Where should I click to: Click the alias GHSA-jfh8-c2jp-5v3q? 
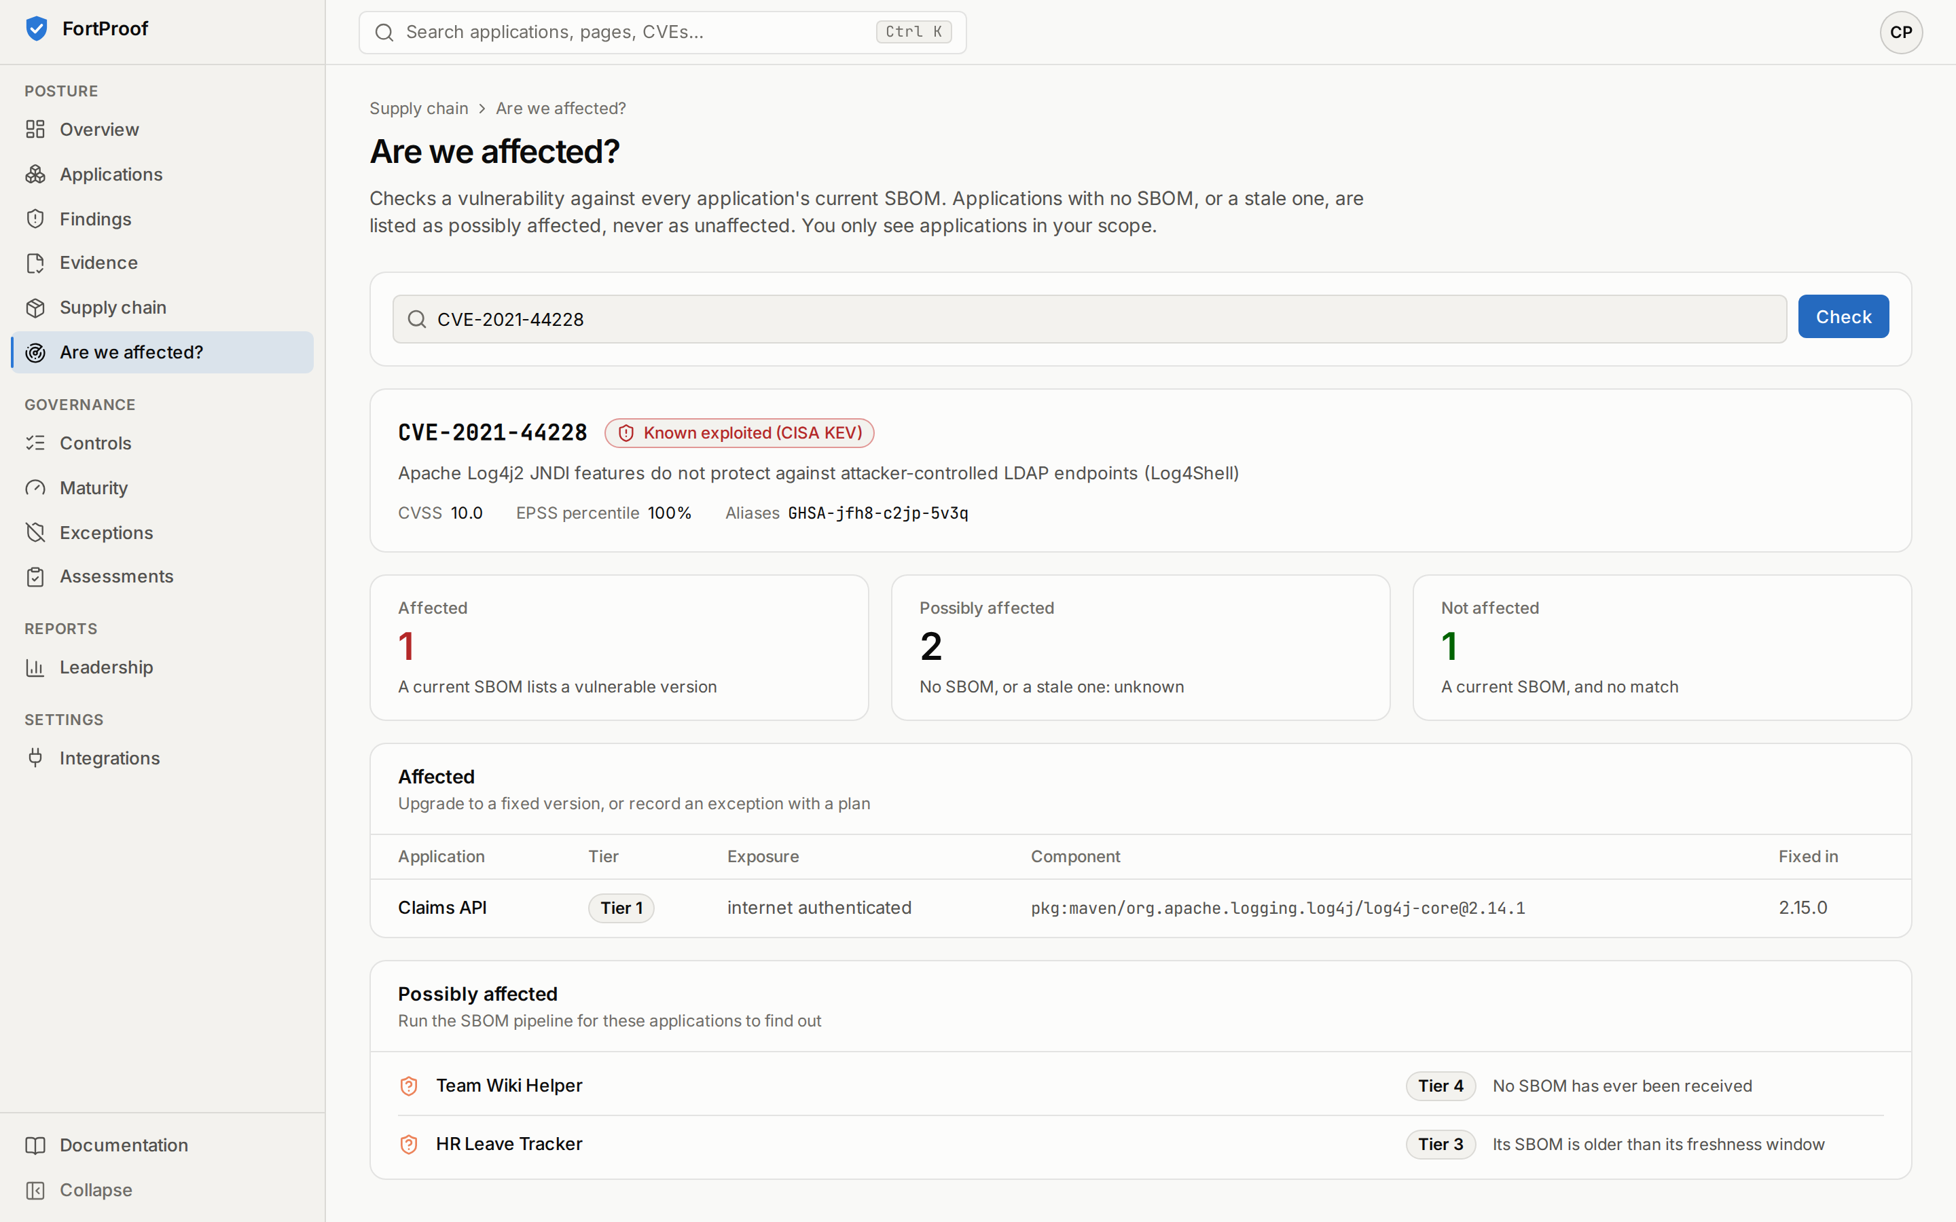(x=877, y=513)
